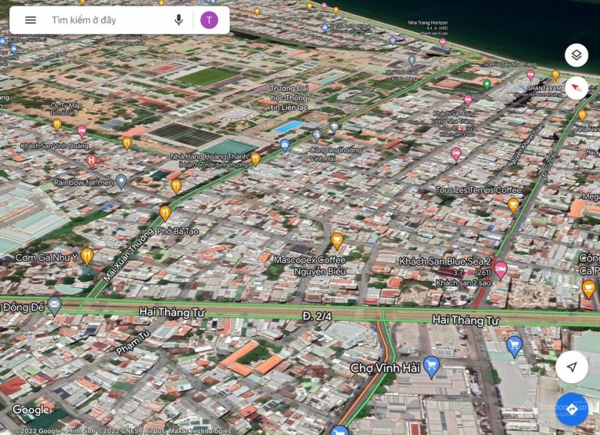Click the compass to reset orientation
The height and width of the screenshot is (435, 600).
[x=576, y=88]
